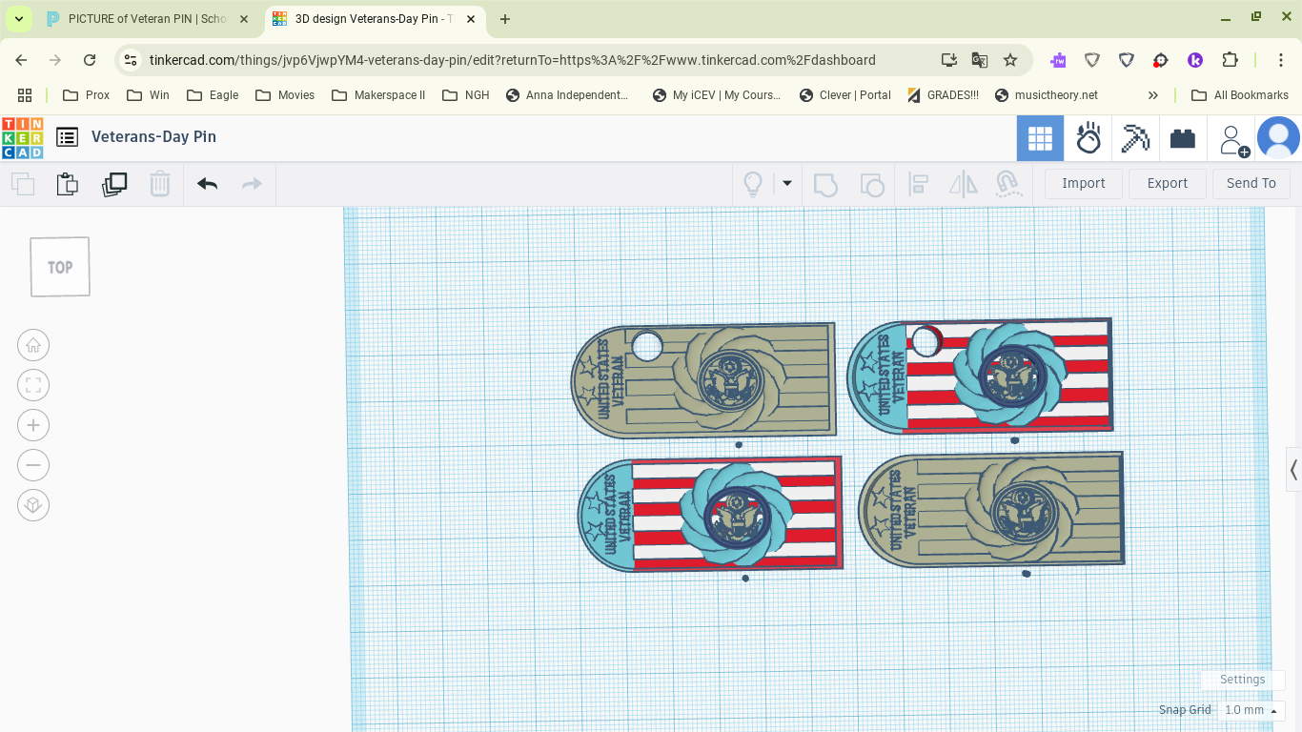
Task: Click the browser Reload button
Action: [90, 60]
